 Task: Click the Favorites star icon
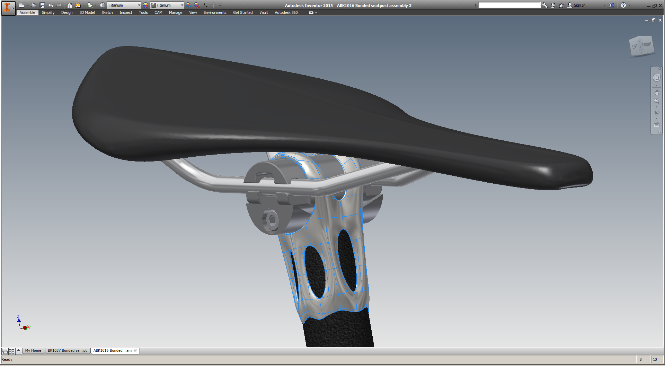point(561,5)
